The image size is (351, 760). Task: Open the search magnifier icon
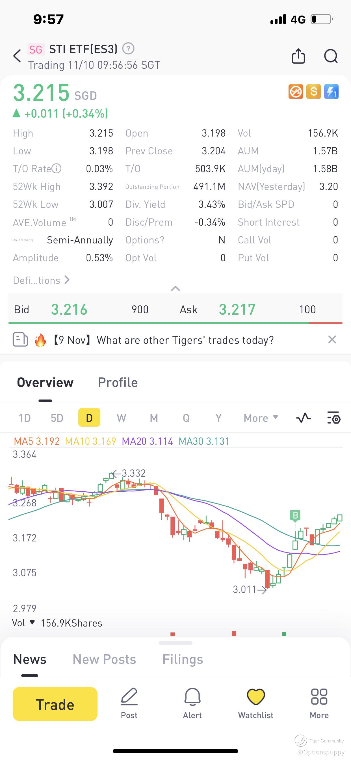click(331, 56)
